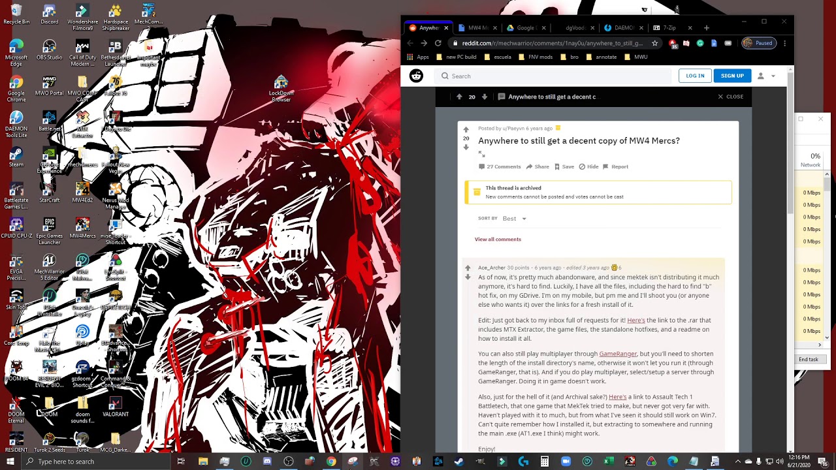836x470 pixels.
Task: Open the Grammarly extension icon
Action: [700, 43]
